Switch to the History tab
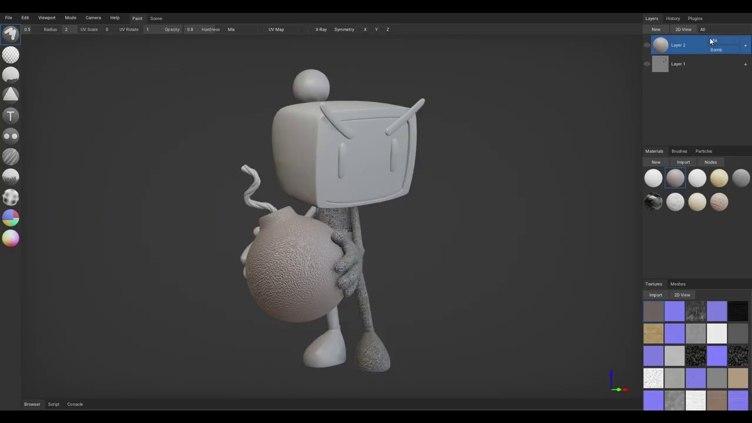This screenshot has height=423, width=752. (x=673, y=18)
